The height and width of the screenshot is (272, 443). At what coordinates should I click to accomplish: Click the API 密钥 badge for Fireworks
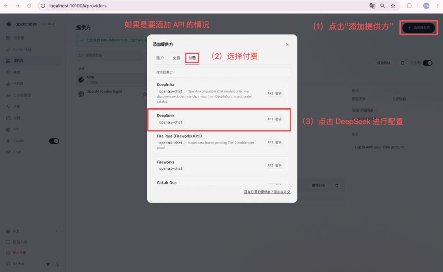click(274, 166)
